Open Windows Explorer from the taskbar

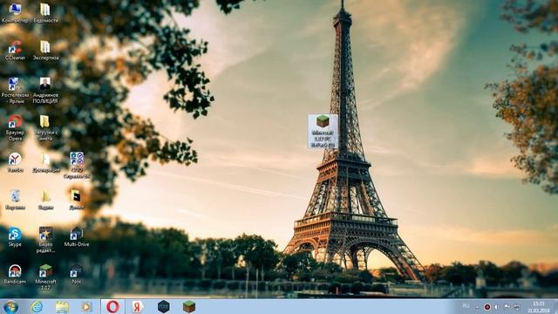(62, 307)
